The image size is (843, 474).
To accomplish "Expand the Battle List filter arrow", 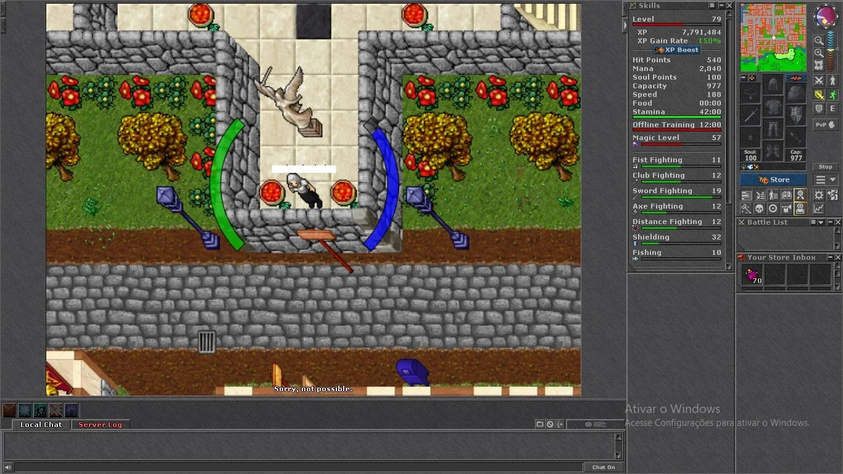I will [x=821, y=222].
